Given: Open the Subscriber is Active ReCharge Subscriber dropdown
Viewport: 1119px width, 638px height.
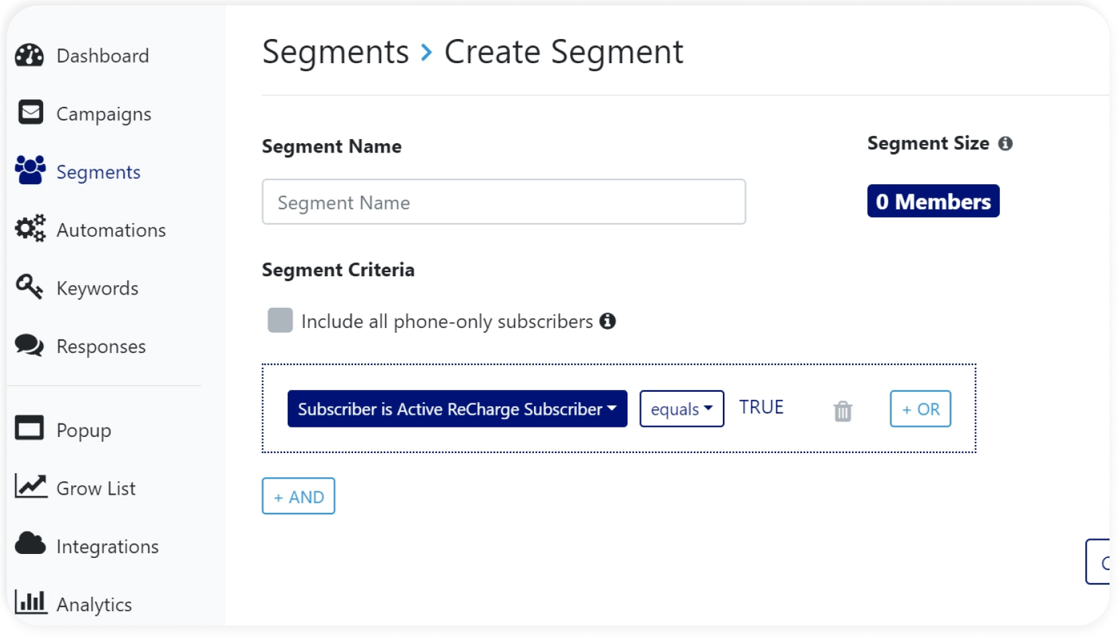Looking at the screenshot, I should 457,409.
